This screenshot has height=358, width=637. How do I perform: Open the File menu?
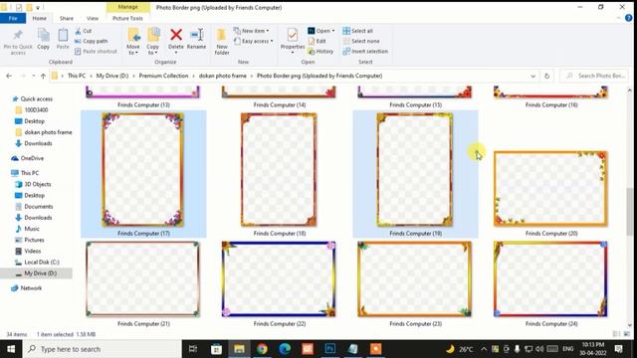13,18
